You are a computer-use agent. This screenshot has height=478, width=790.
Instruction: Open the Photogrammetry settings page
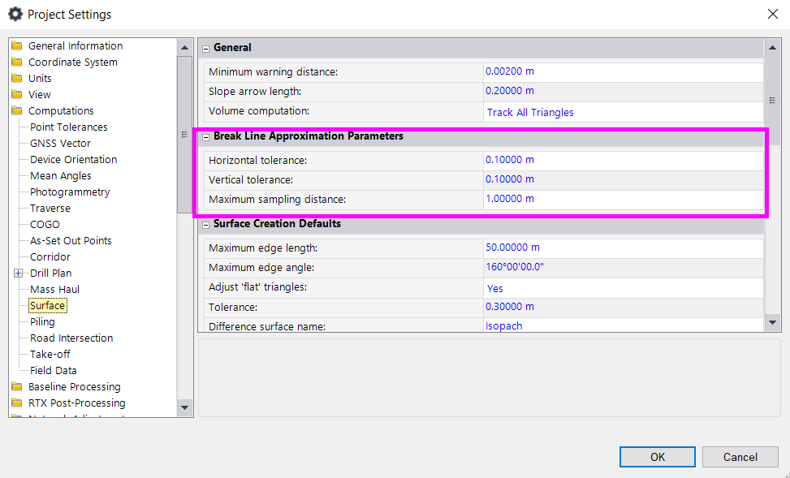(70, 192)
